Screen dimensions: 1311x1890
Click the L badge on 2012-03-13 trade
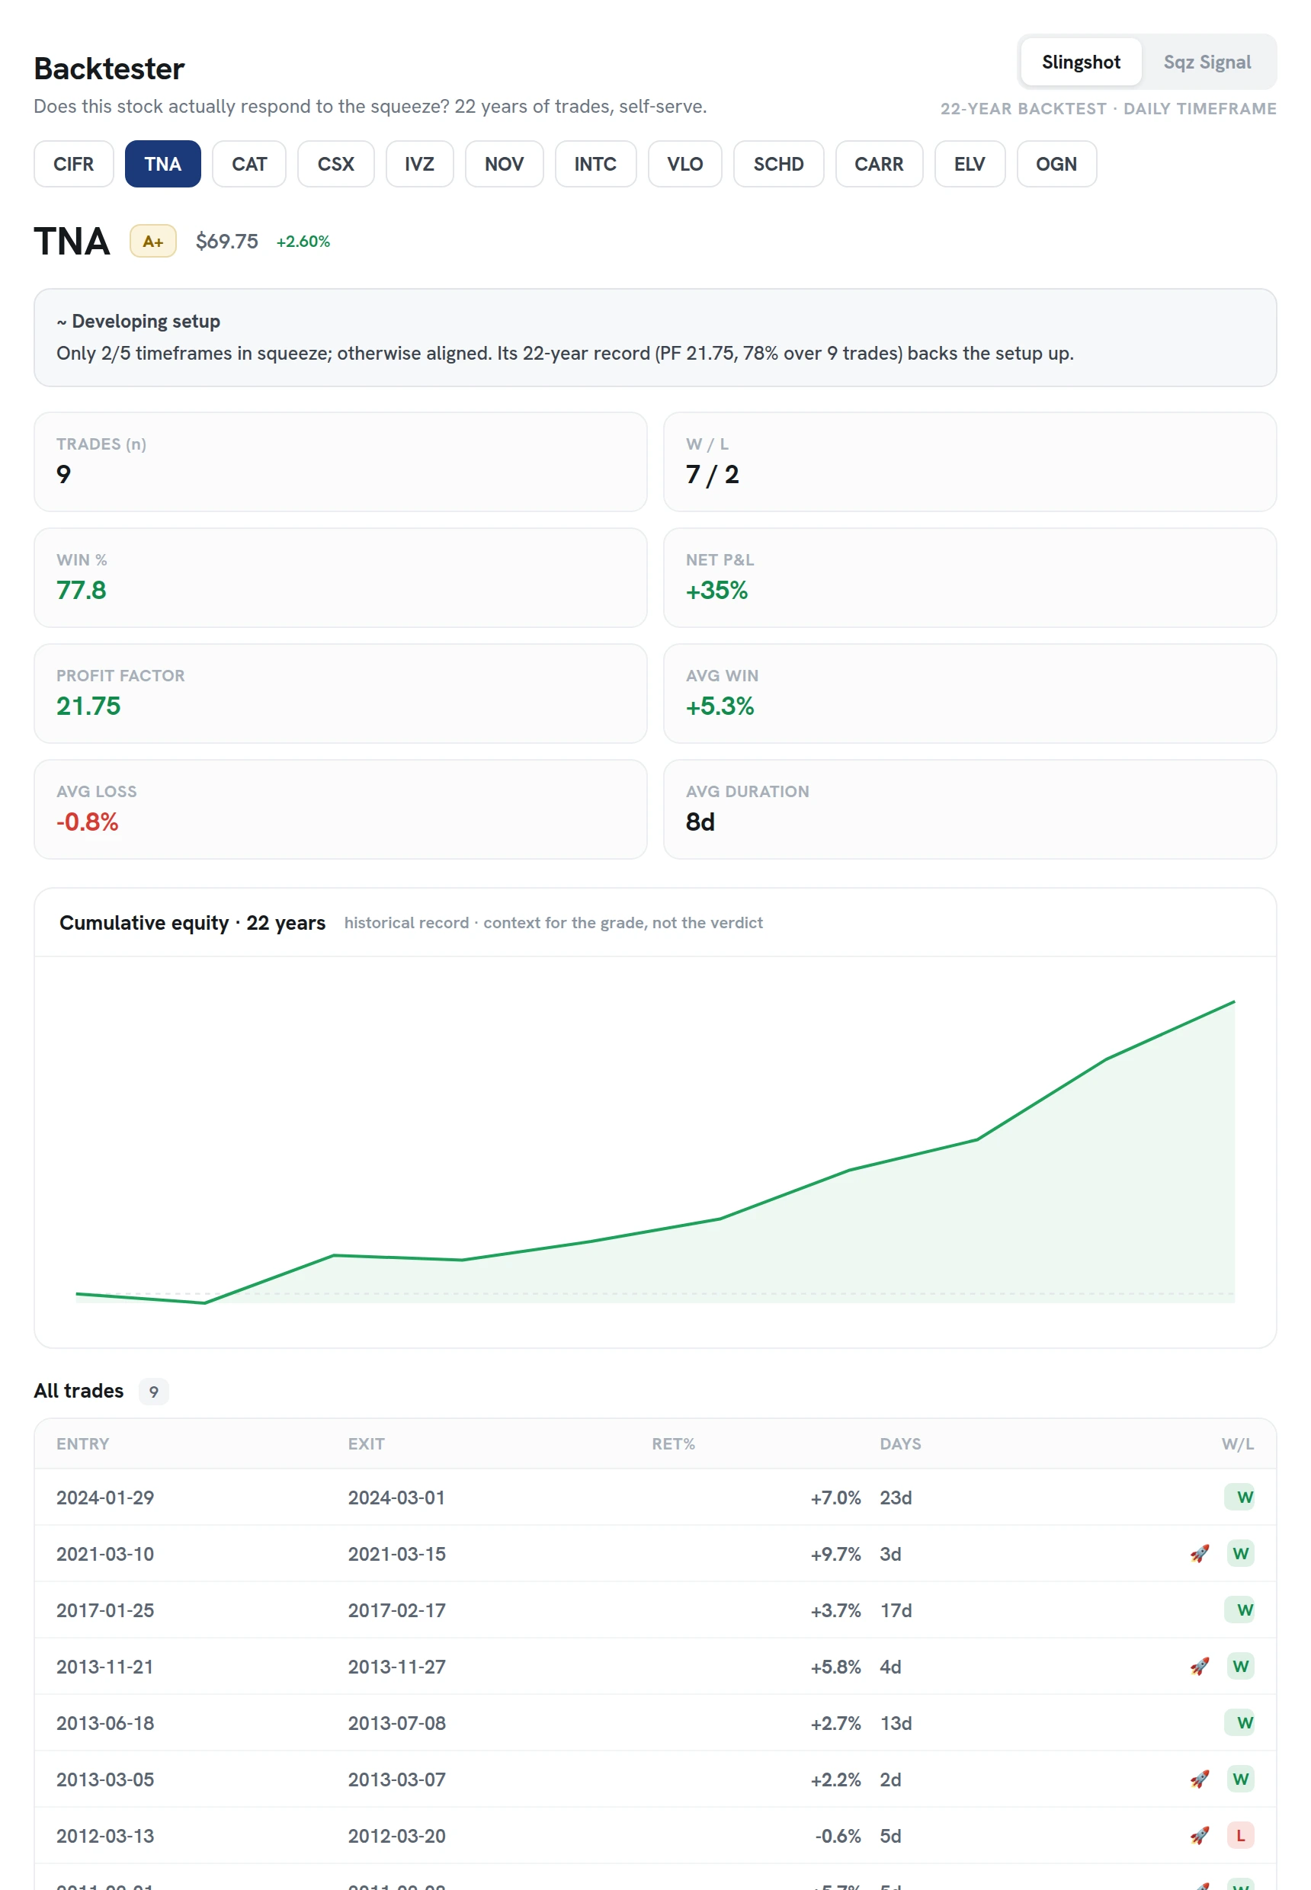click(x=1239, y=1835)
